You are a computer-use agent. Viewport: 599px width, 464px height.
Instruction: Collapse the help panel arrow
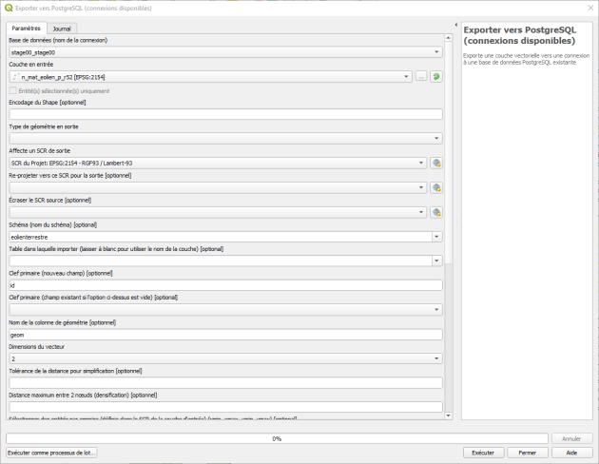[455, 25]
